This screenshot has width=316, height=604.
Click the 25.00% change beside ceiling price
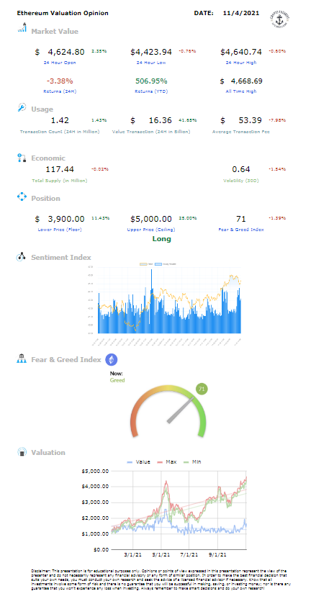pos(188,218)
